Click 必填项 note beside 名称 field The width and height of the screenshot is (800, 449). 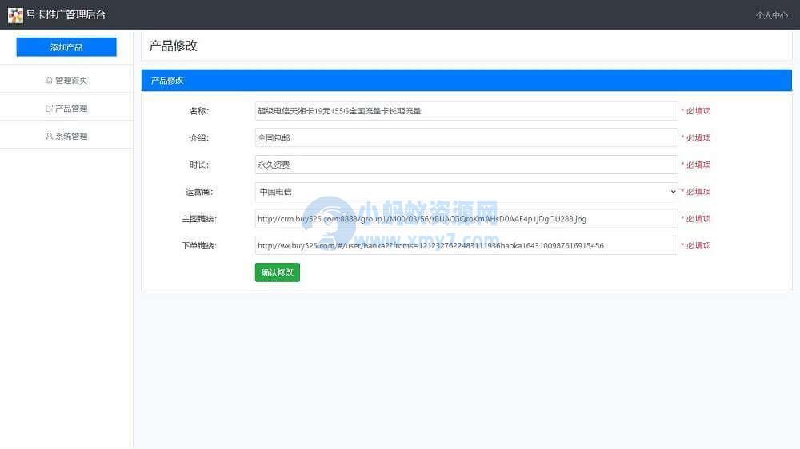point(696,111)
